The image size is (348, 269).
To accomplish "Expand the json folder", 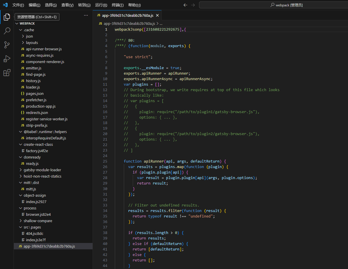I will tap(53, 36).
